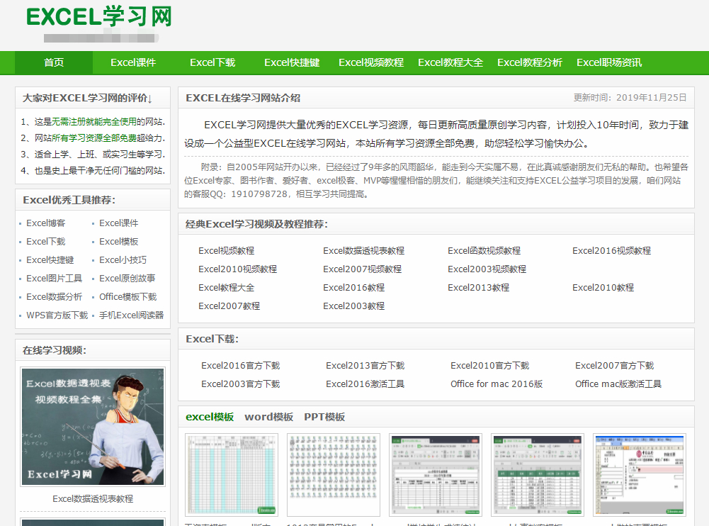Open the Excel图片工具 sidebar link
709x526 pixels.
point(55,279)
